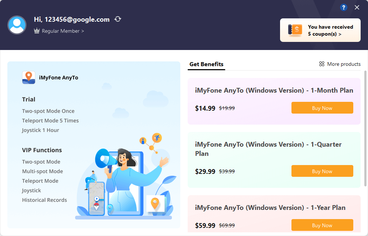Click Joystick 1 Hour trial item

pyautogui.click(x=40, y=130)
